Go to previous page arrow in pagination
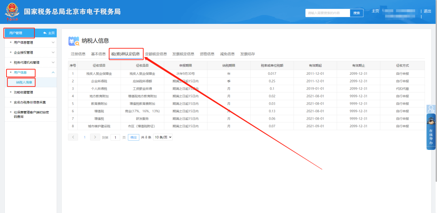The image size is (437, 213). click(73, 137)
